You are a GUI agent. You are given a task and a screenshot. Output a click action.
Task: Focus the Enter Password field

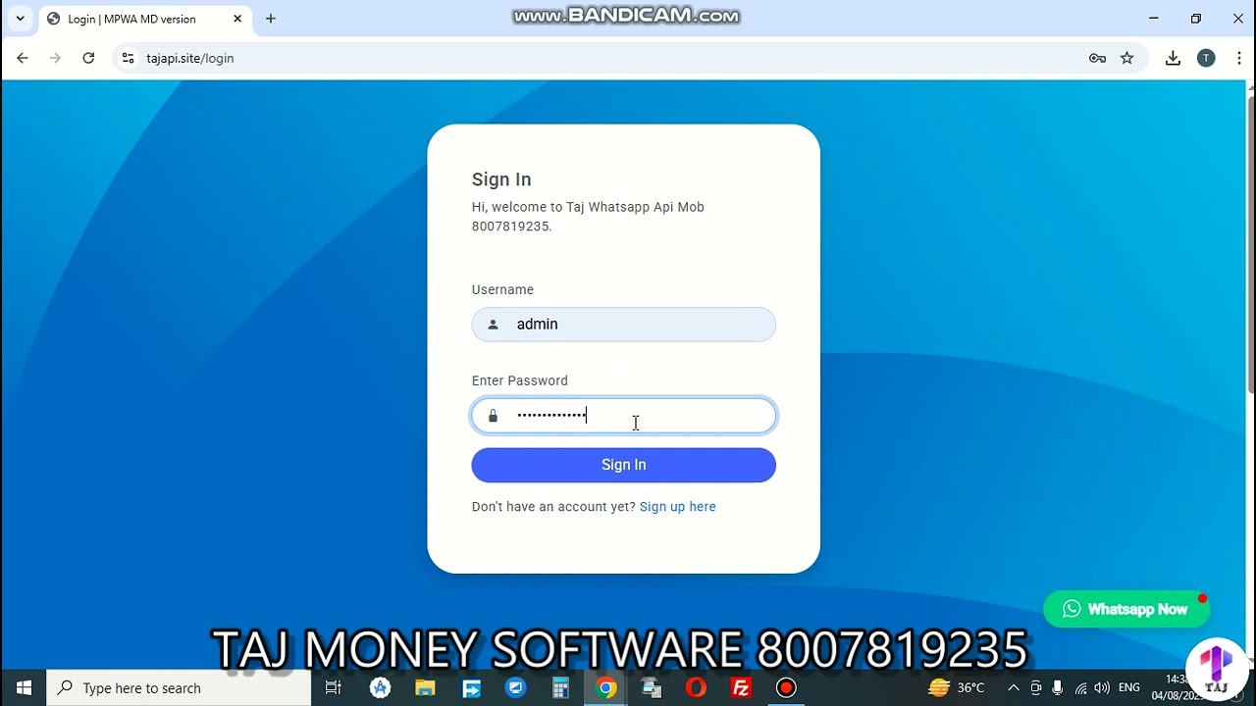(x=623, y=416)
